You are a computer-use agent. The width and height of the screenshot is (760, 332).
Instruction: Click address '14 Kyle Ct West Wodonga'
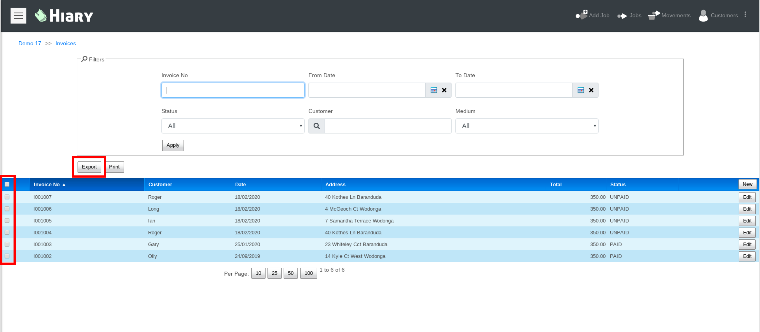(x=355, y=256)
